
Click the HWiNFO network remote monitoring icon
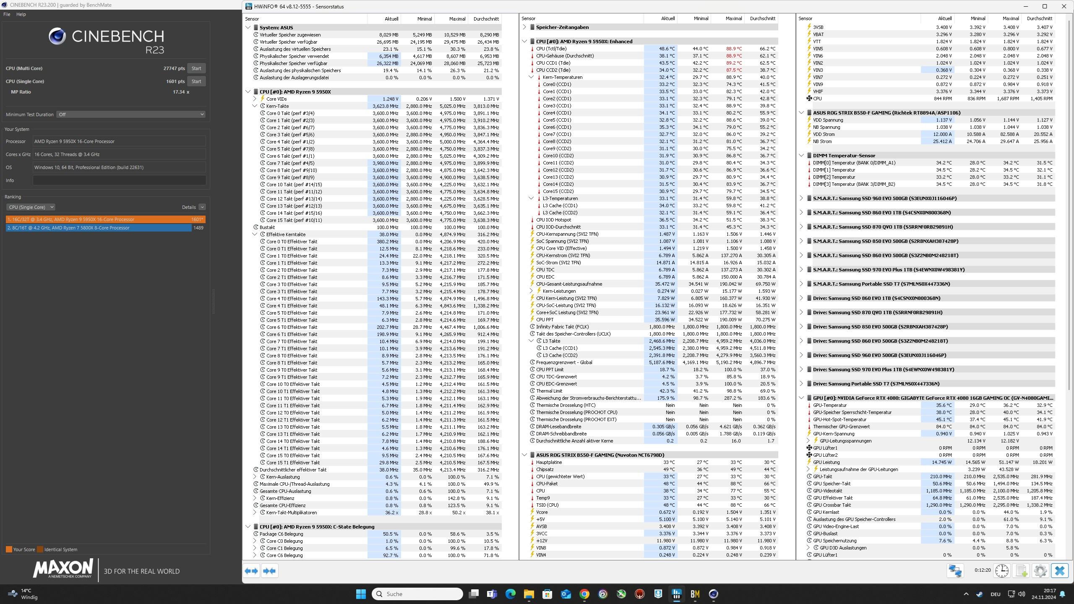(x=955, y=571)
